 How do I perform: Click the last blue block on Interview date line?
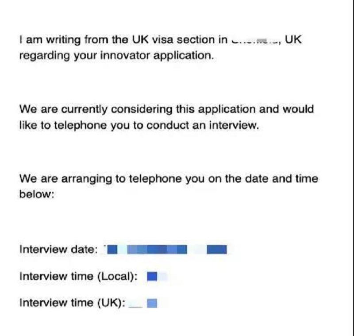coord(217,250)
